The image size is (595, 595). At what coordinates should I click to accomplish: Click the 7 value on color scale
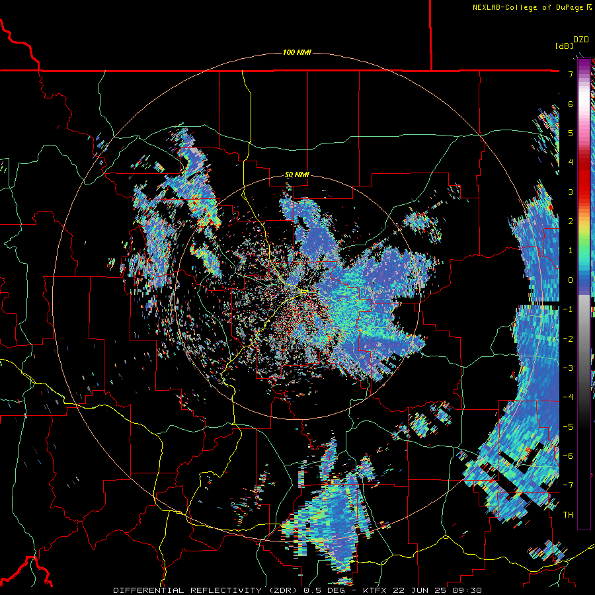click(x=571, y=74)
